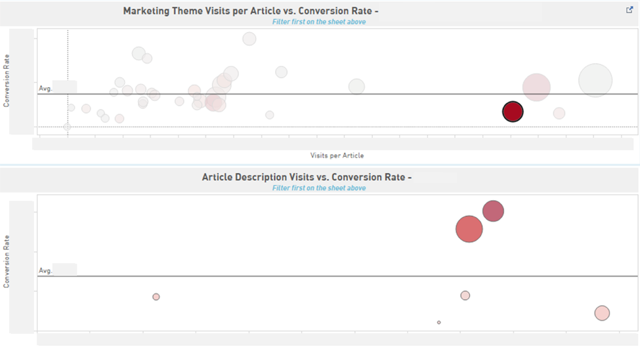Image resolution: width=640 pixels, height=347 pixels.
Task: Click 'Filter first on the sheet above' under the Article Description title
Action: pos(319,188)
